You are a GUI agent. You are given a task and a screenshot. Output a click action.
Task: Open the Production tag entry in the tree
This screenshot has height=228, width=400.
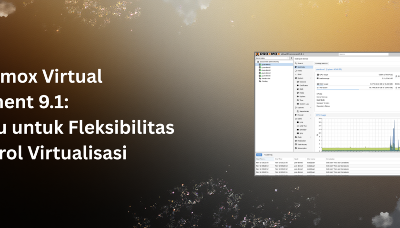point(265,78)
